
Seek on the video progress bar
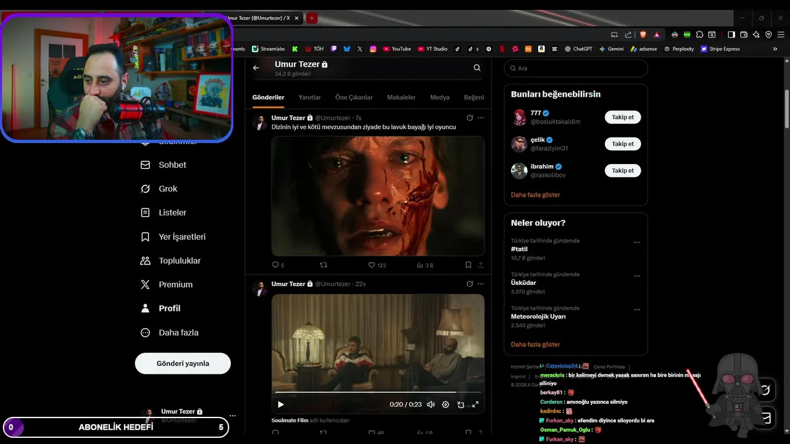click(x=378, y=392)
